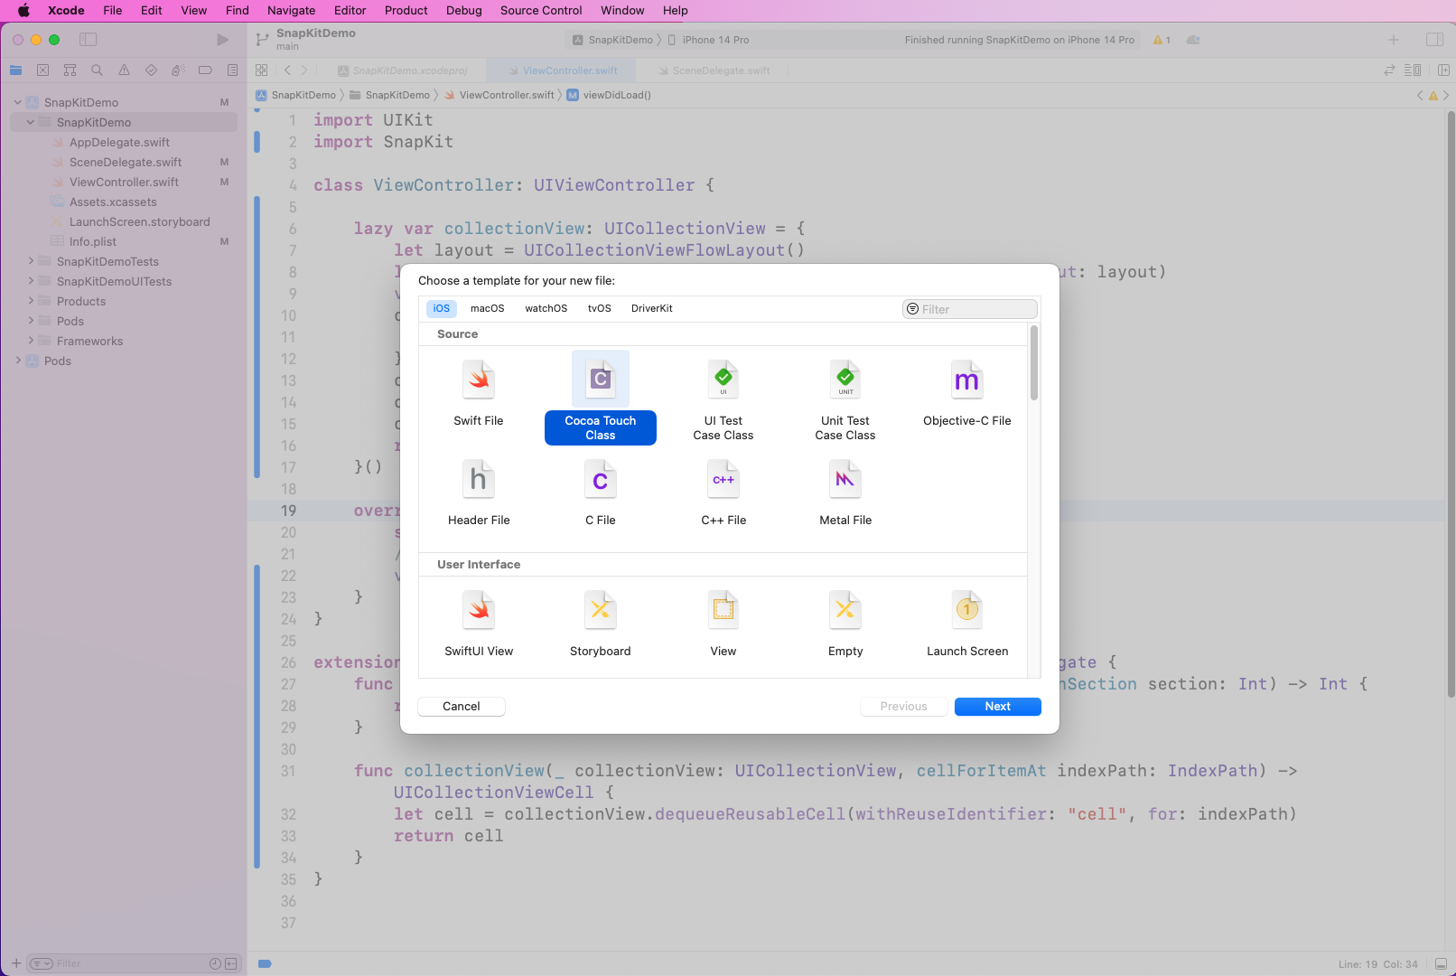Viewport: 1456px width, 976px height.
Task: Choose the Unit Test Case Class template
Action: (x=845, y=399)
